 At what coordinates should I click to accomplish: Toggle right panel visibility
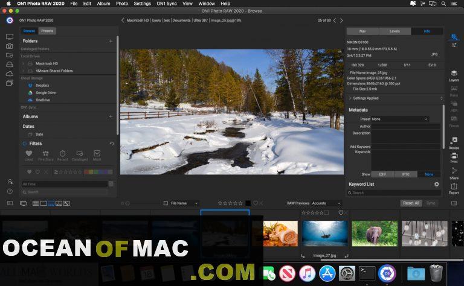(454, 203)
